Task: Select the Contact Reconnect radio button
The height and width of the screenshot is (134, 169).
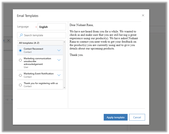Action: pyautogui.click(x=20, y=50)
